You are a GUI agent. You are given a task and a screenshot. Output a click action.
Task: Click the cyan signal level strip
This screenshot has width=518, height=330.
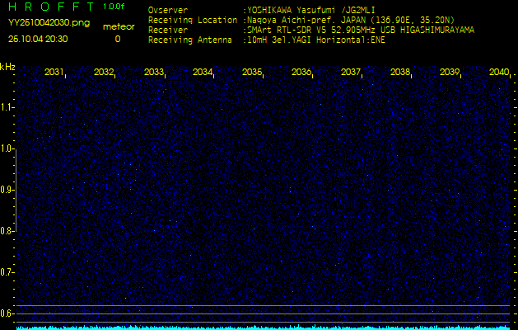[x=264, y=327]
